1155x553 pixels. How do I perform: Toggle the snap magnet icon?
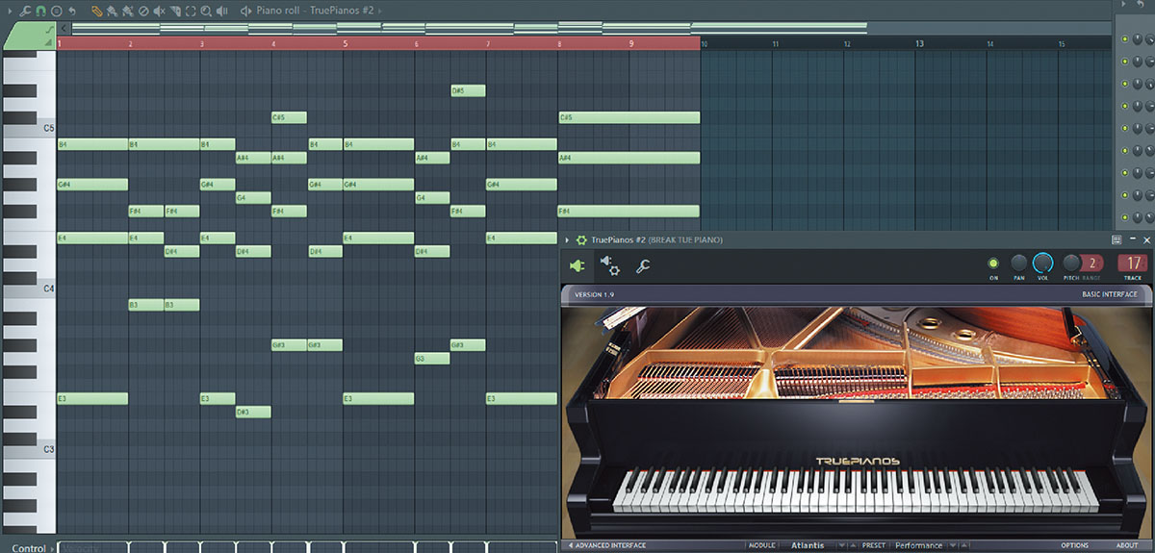pos(41,12)
